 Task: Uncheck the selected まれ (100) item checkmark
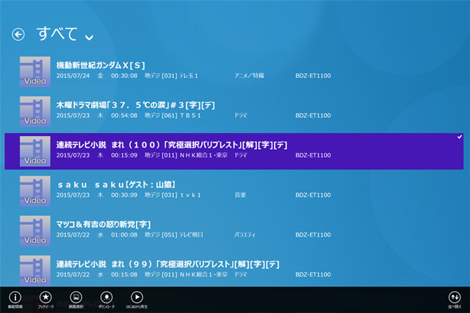coord(459,137)
